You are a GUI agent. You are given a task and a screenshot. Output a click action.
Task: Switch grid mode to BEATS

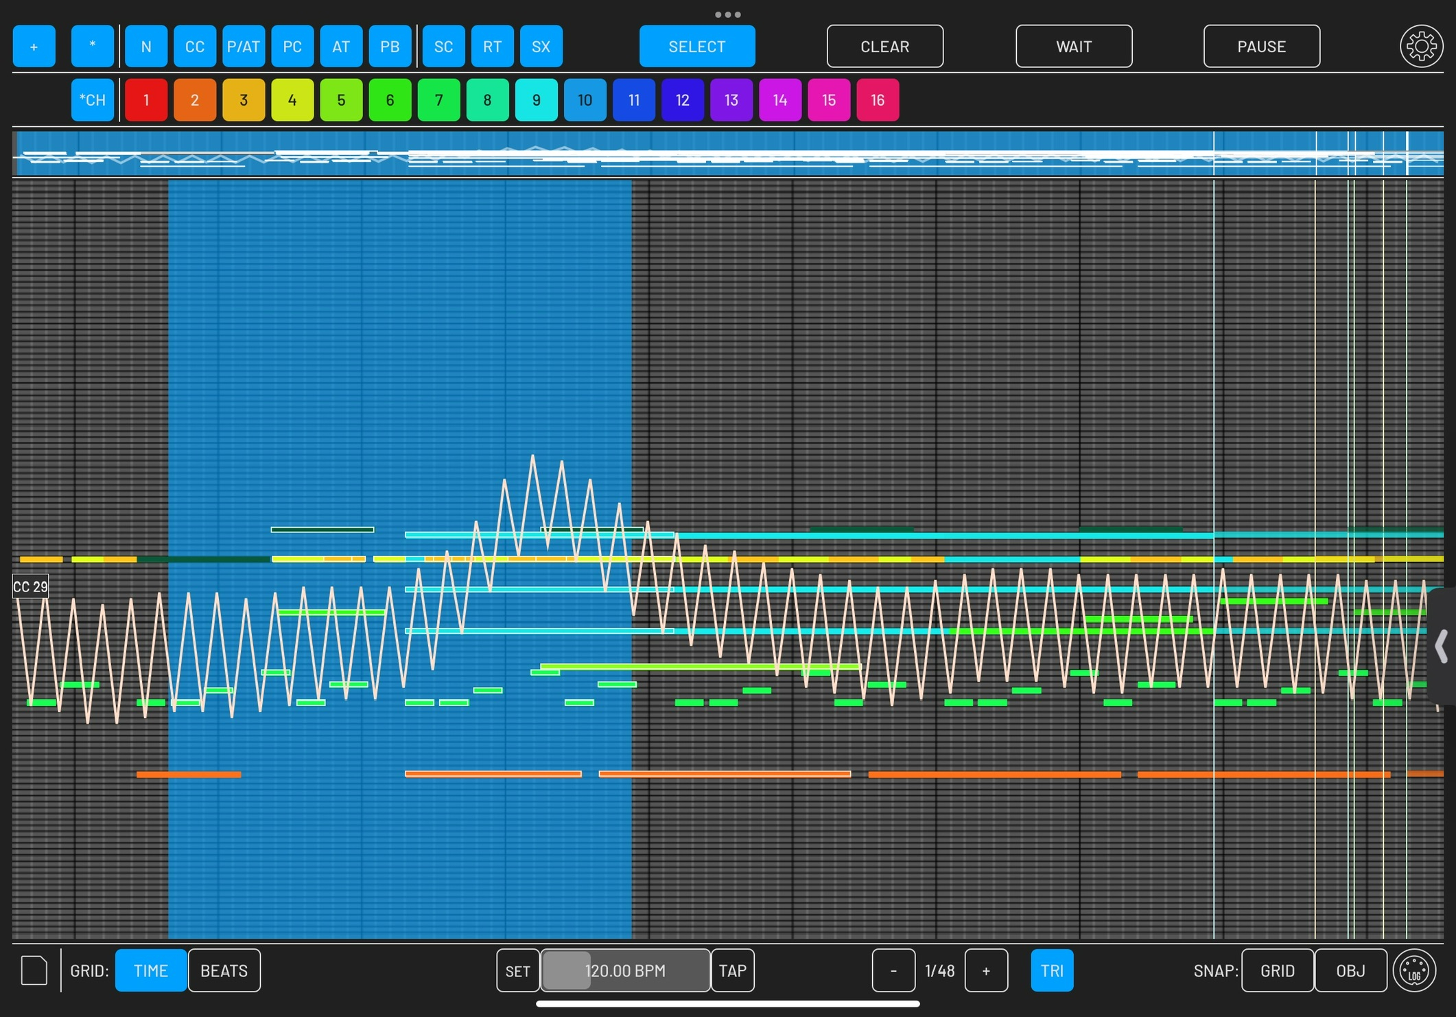tap(224, 970)
